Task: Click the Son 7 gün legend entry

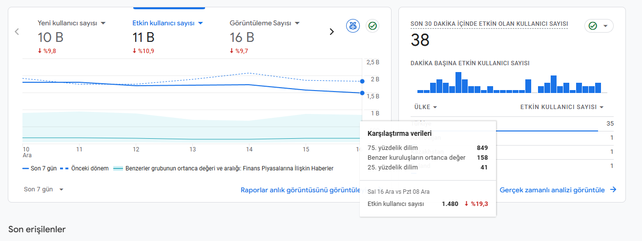Action: coord(39,168)
